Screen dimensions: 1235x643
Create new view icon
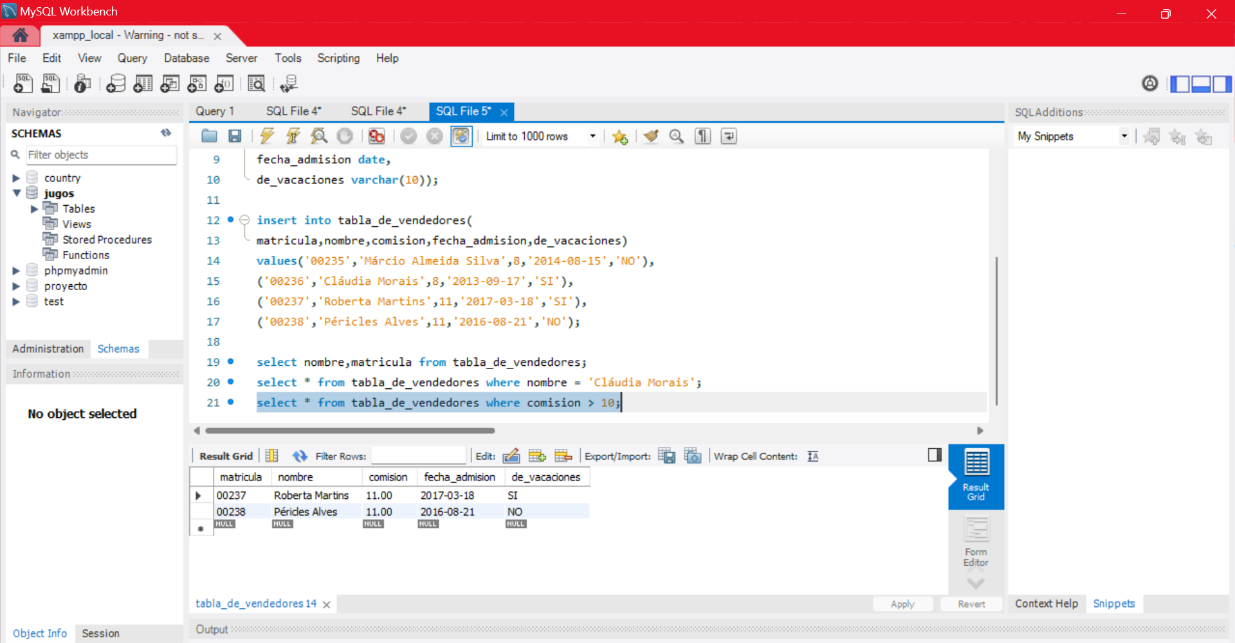pos(170,83)
